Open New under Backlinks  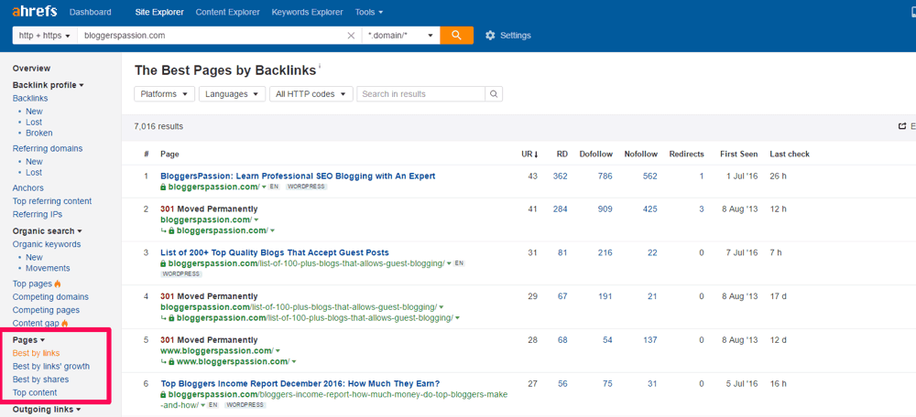(x=34, y=112)
